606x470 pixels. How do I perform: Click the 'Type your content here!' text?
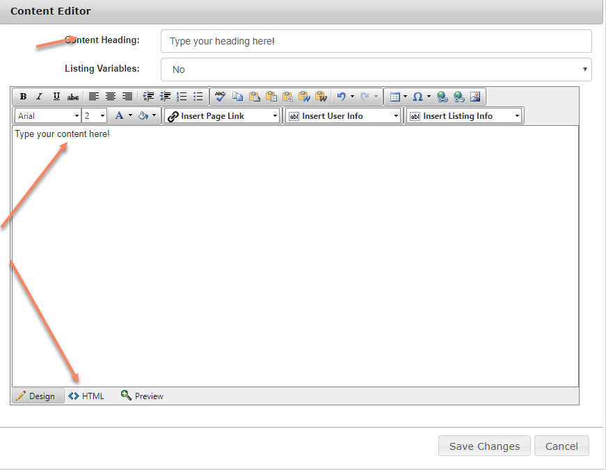[62, 134]
